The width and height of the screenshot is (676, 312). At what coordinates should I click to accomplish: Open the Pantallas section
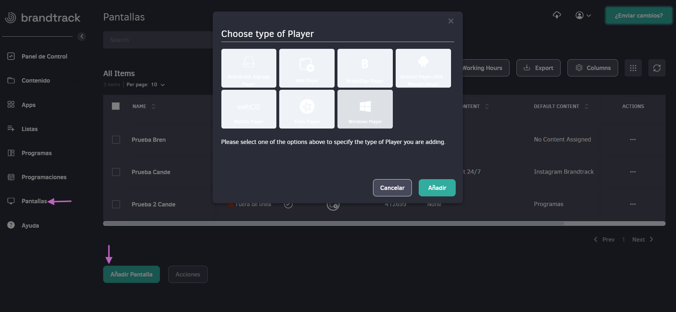pos(34,201)
